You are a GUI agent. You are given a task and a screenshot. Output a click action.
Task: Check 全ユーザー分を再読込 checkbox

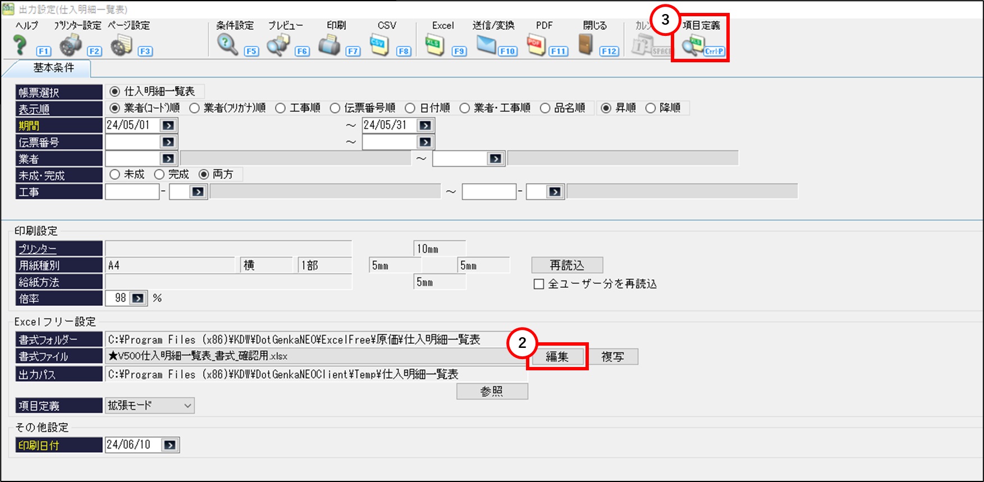pos(539,284)
